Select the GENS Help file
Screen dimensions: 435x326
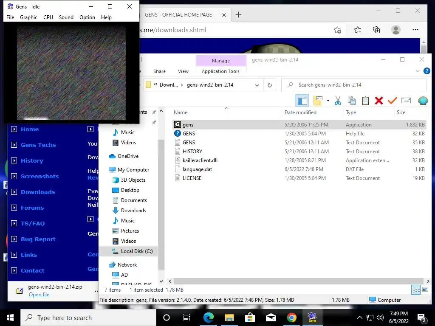[299, 134]
